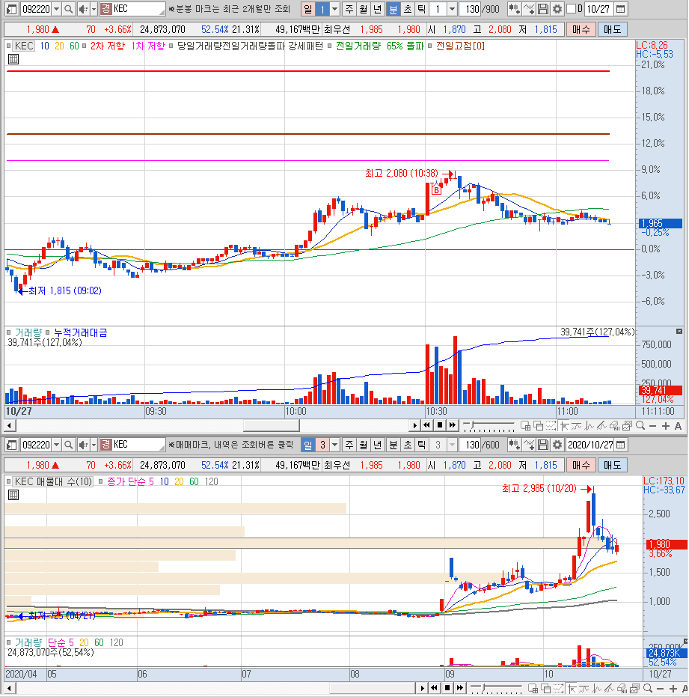This screenshot has width=689, height=697.
Task: Click top chart's scroll-left arrow
Action: click(10, 425)
